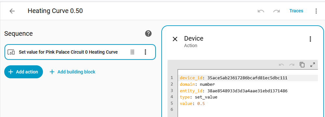Open the Traces link

pyautogui.click(x=296, y=11)
